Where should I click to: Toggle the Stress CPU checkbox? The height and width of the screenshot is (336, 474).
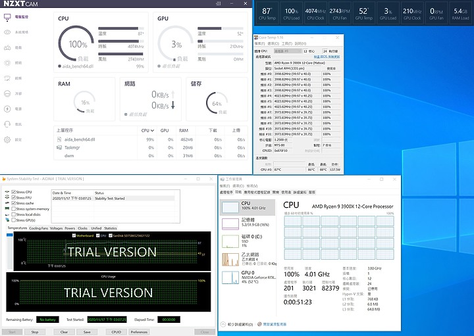(x=13, y=192)
